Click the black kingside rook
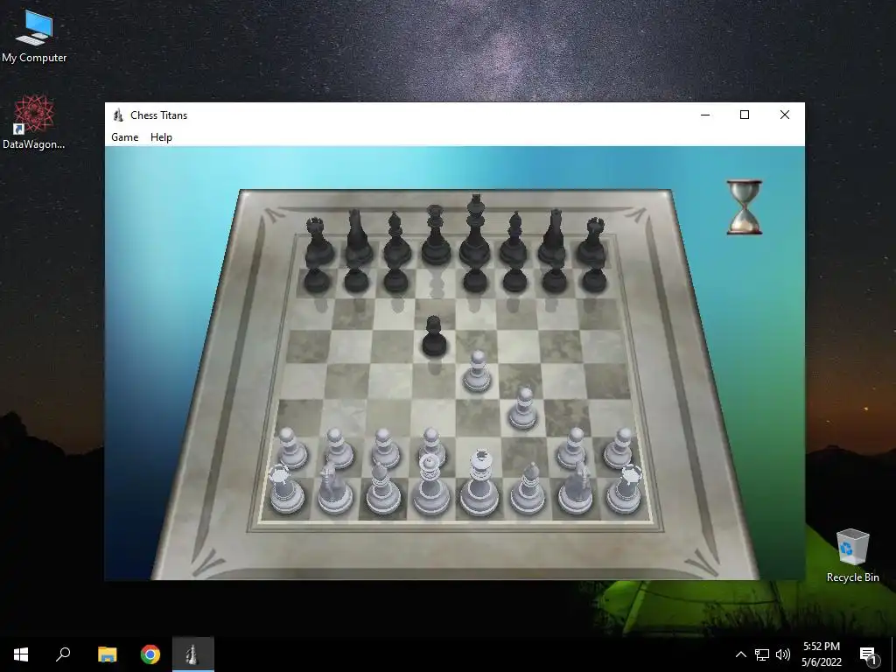 tap(592, 241)
